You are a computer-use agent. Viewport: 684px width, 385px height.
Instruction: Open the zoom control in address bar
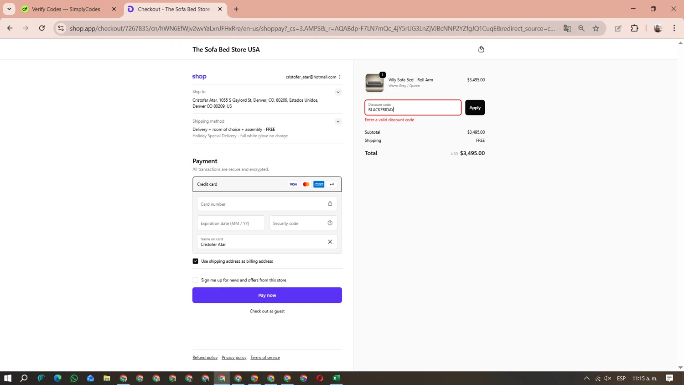tap(581, 28)
